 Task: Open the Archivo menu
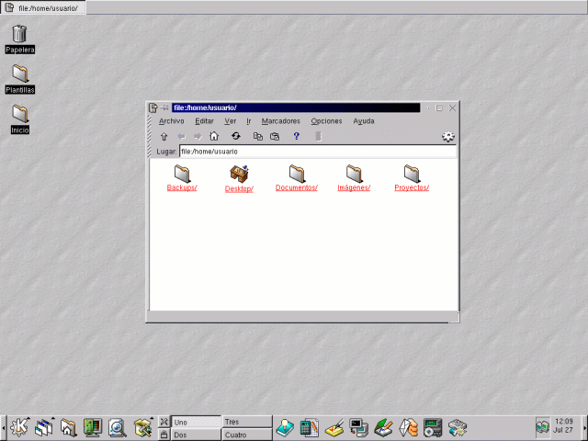pyautogui.click(x=171, y=121)
